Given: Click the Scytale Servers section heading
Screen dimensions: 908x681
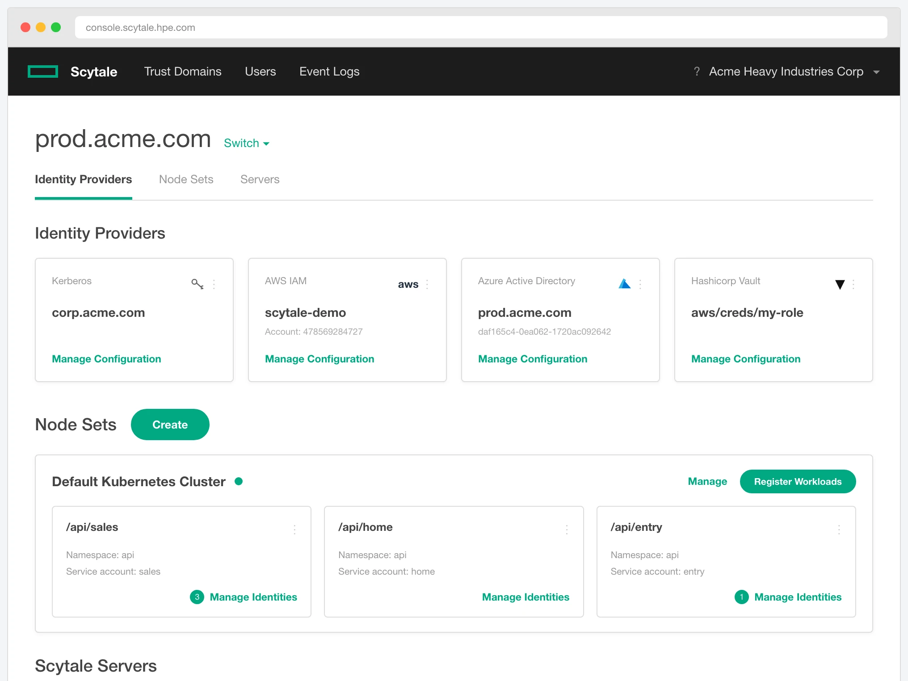Looking at the screenshot, I should coord(96,666).
